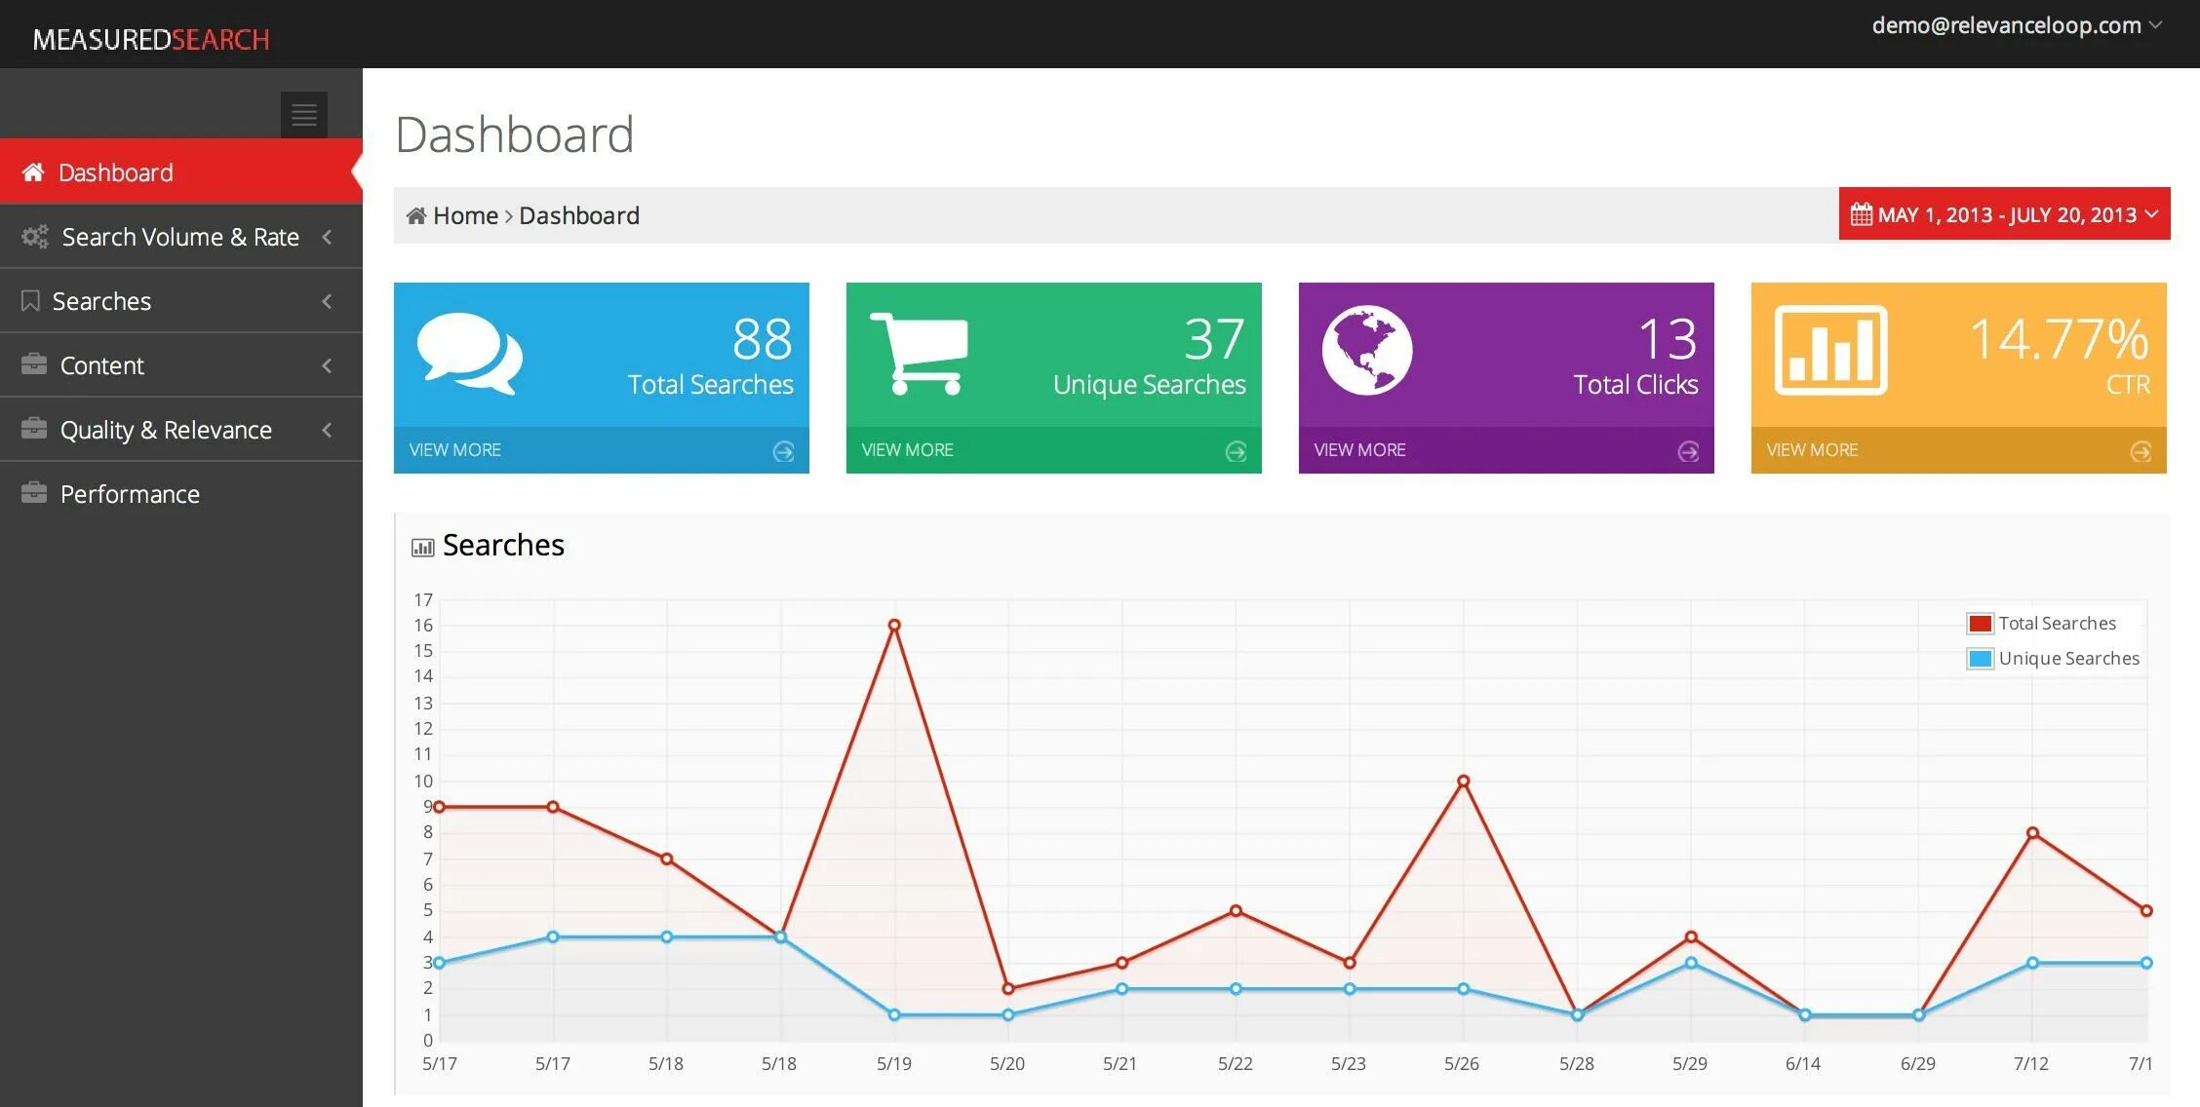Click the 5/19 peak data point at 16
Screen dimensions: 2200x1107
click(x=894, y=626)
